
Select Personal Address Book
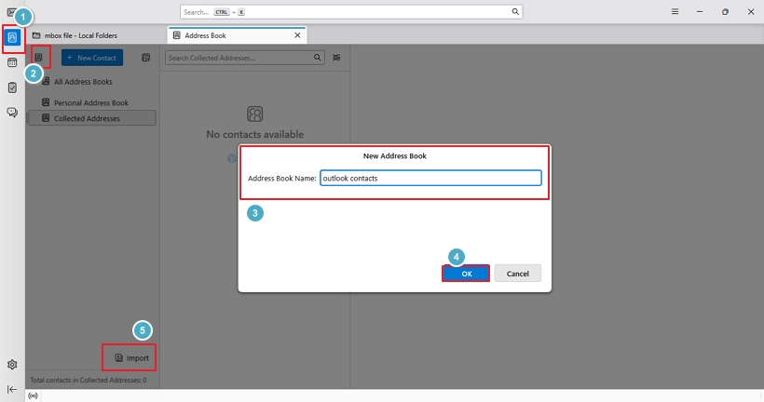[x=92, y=102]
